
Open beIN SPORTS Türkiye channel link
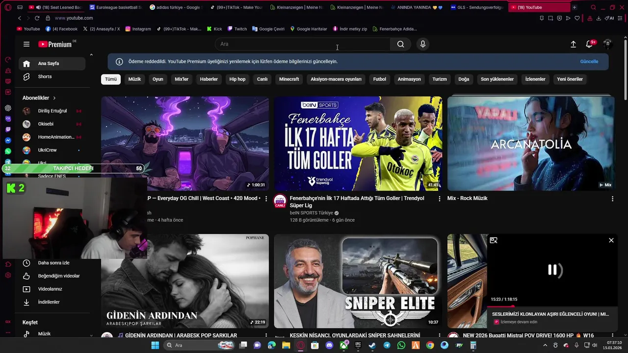click(x=311, y=213)
